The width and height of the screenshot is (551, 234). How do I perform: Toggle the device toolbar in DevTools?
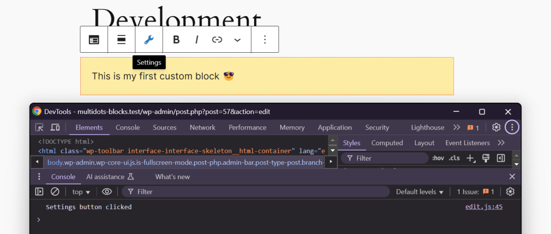[55, 127]
